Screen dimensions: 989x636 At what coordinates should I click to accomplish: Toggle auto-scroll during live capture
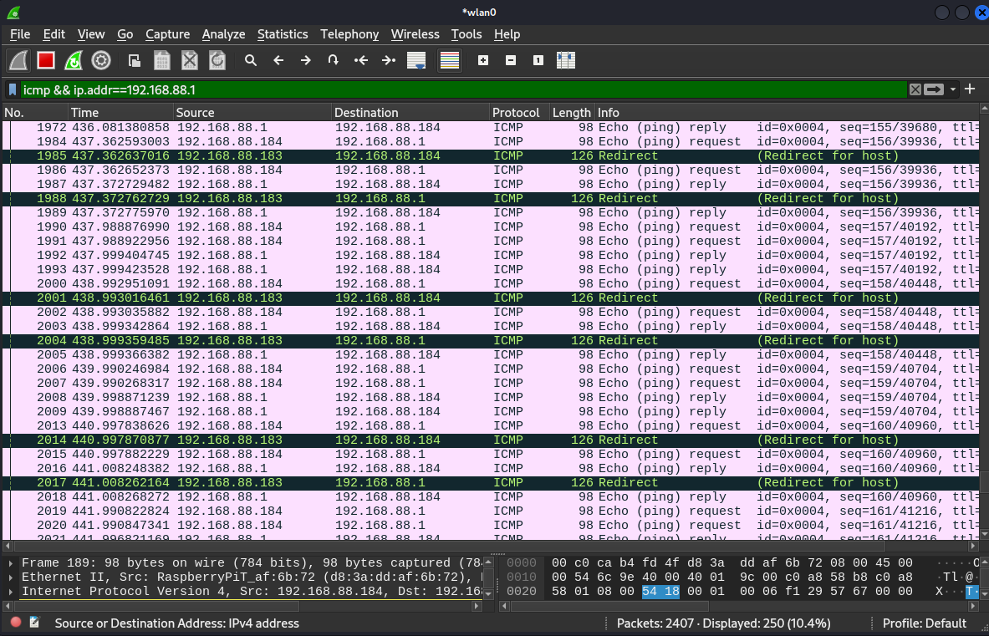tap(416, 60)
